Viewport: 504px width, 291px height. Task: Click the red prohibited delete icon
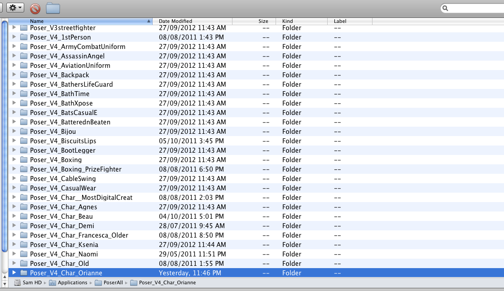35,9
